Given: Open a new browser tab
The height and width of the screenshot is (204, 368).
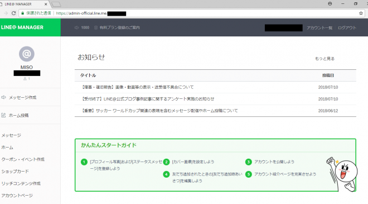Looking at the screenshot, I should 56,4.
